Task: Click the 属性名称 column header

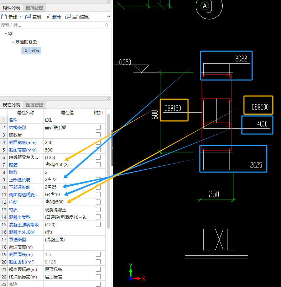Action: pyautogui.click(x=26, y=113)
